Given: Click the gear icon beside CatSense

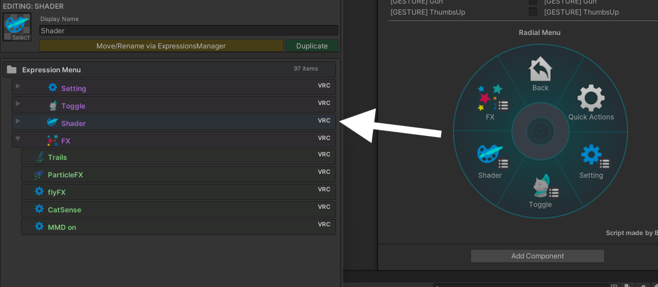Looking at the screenshot, I should pyautogui.click(x=39, y=209).
